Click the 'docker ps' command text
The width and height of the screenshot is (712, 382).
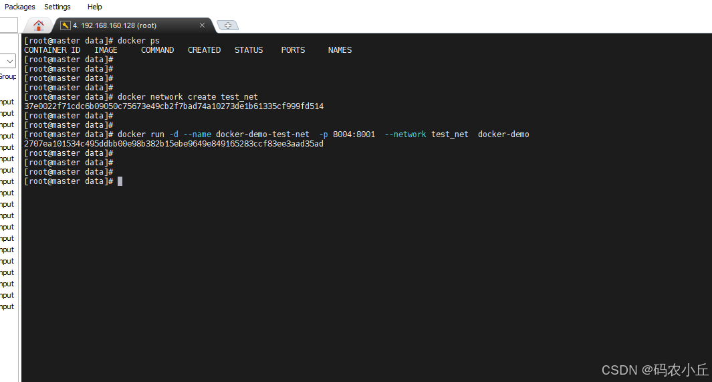[x=138, y=41]
